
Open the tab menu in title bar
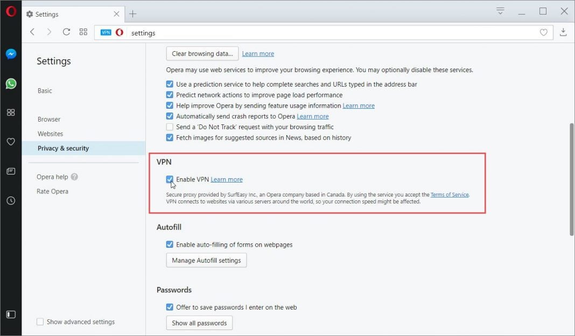[x=501, y=11]
